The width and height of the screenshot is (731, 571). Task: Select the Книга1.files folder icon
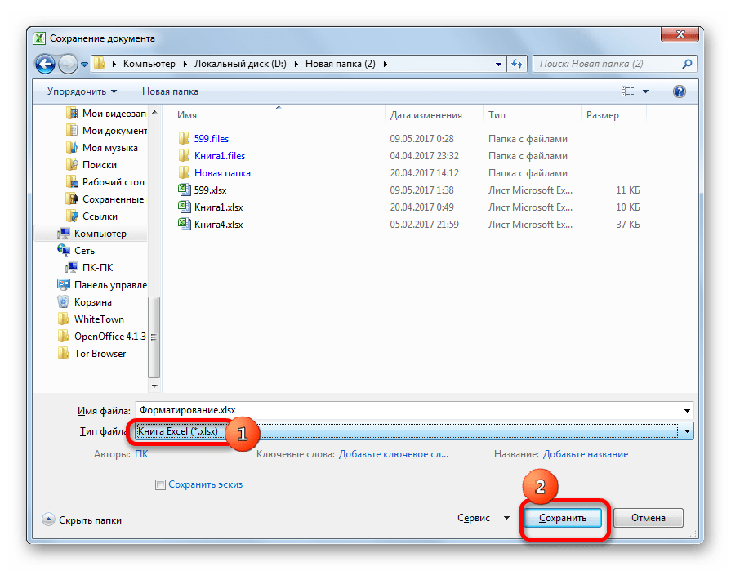click(x=184, y=156)
